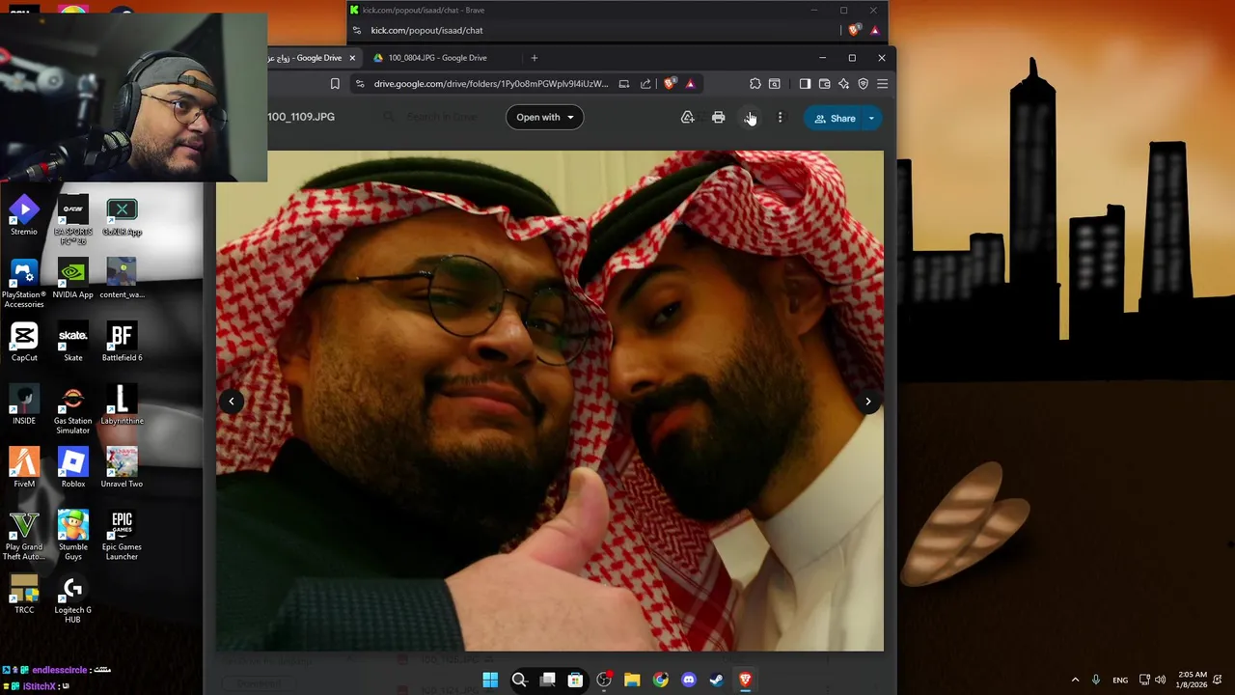Click the Add to My Drive shortcut icon
The width and height of the screenshot is (1235, 695).
tap(687, 118)
